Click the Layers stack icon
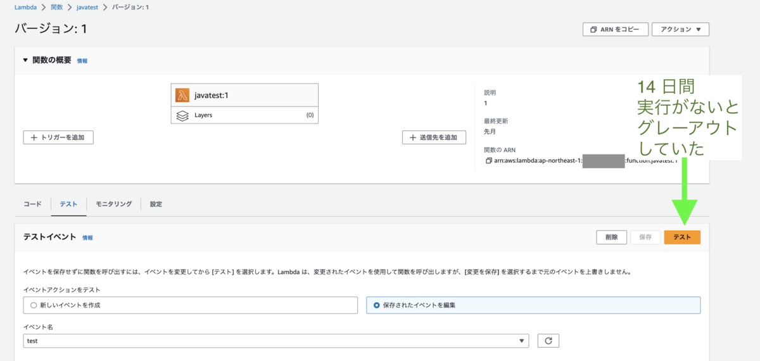The height and width of the screenshot is (361, 760). tap(182, 115)
